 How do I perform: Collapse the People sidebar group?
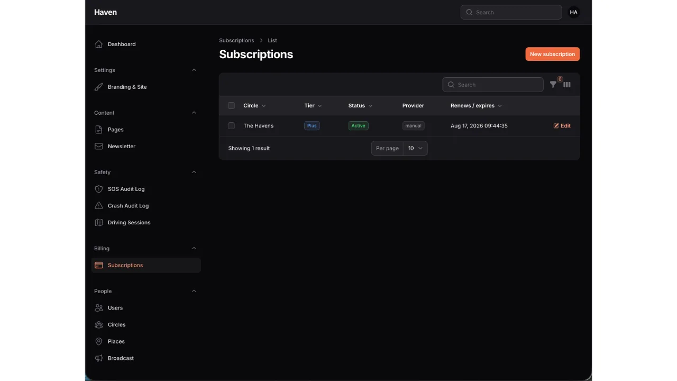coord(194,291)
